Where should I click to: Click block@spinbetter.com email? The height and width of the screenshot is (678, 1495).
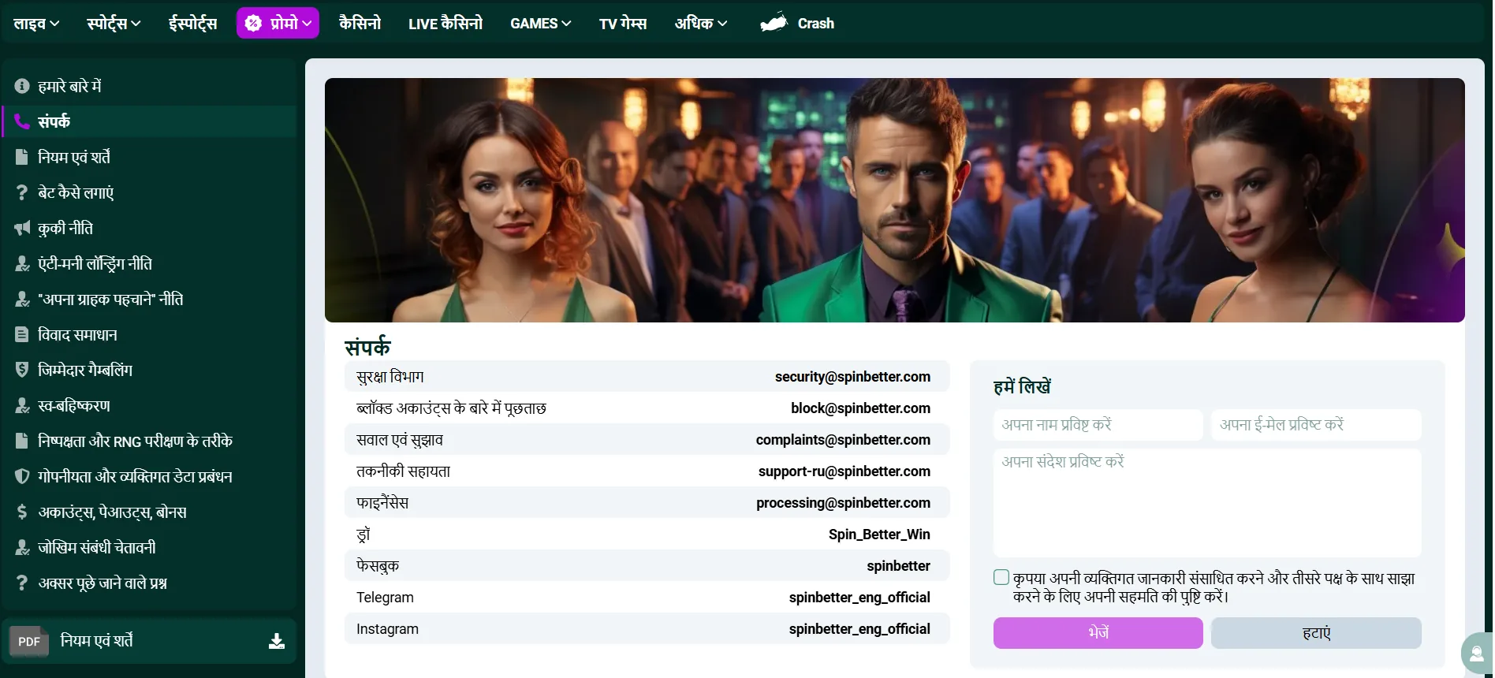click(860, 408)
